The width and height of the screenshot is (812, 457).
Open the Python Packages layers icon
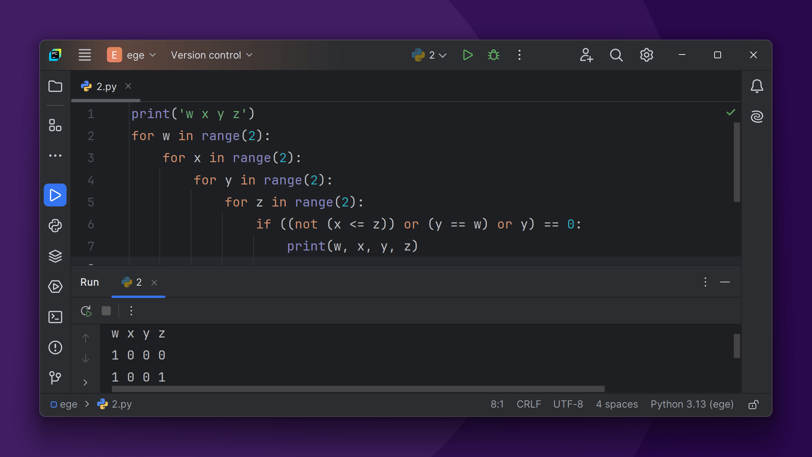(55, 256)
